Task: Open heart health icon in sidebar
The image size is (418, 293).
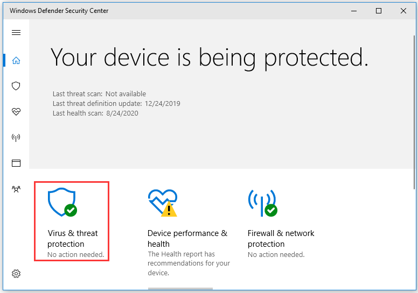Action: [x=16, y=111]
